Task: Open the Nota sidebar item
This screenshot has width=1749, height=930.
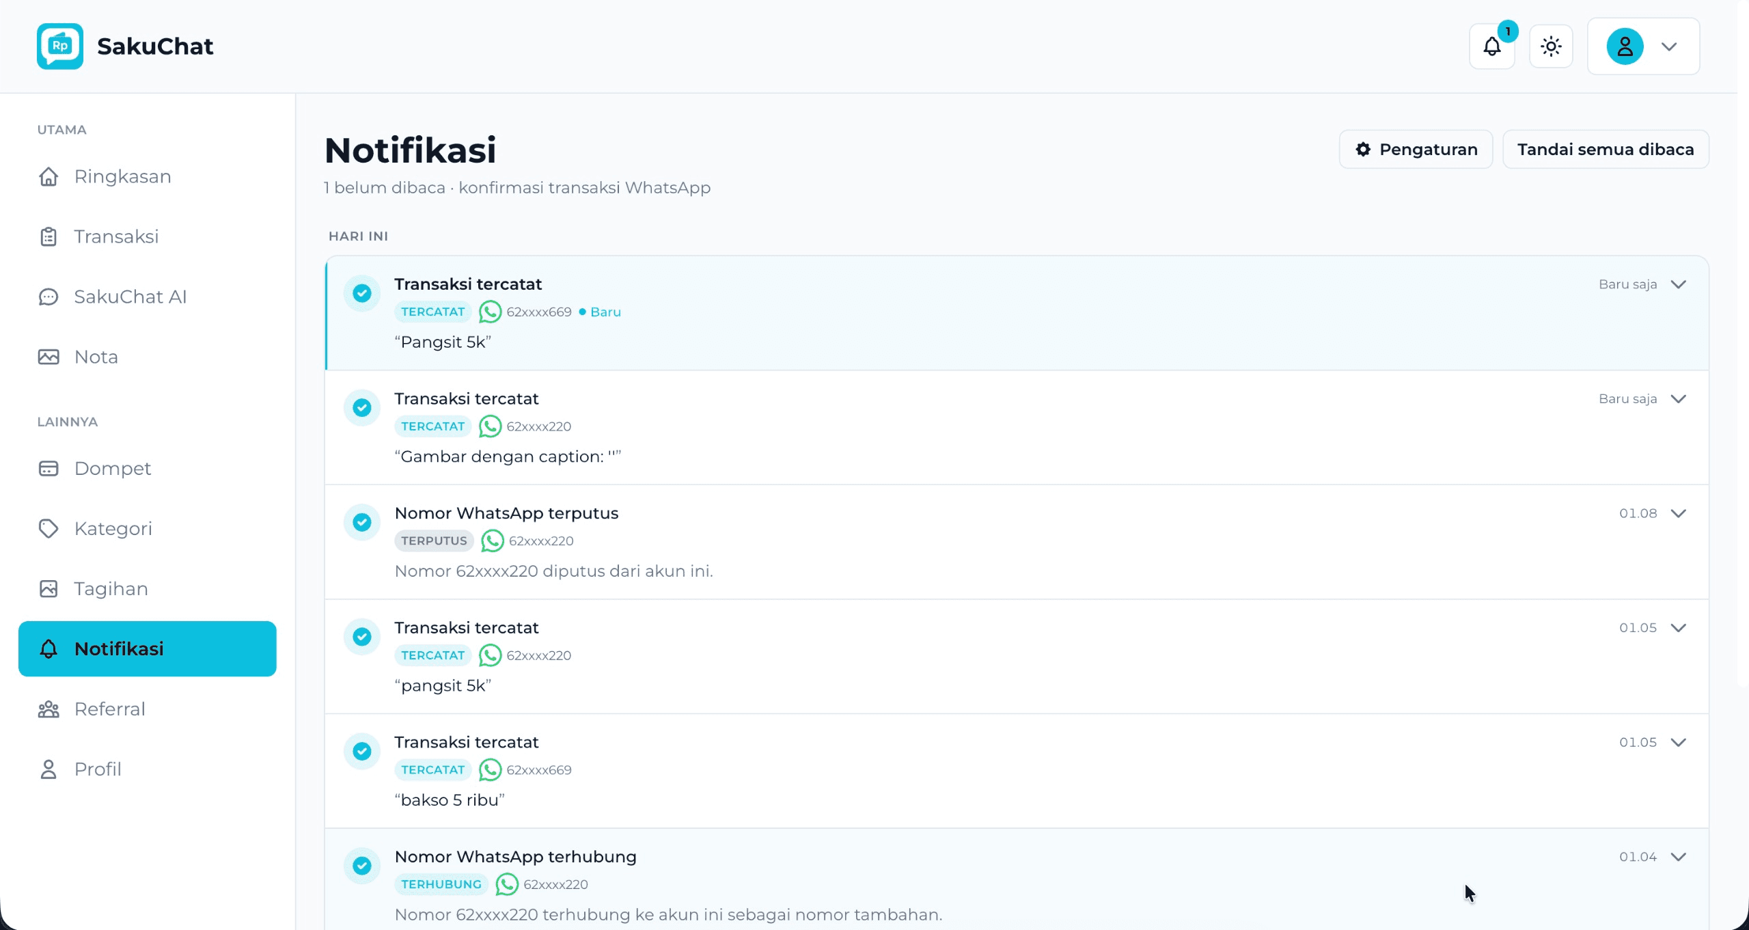Action: [x=148, y=357]
